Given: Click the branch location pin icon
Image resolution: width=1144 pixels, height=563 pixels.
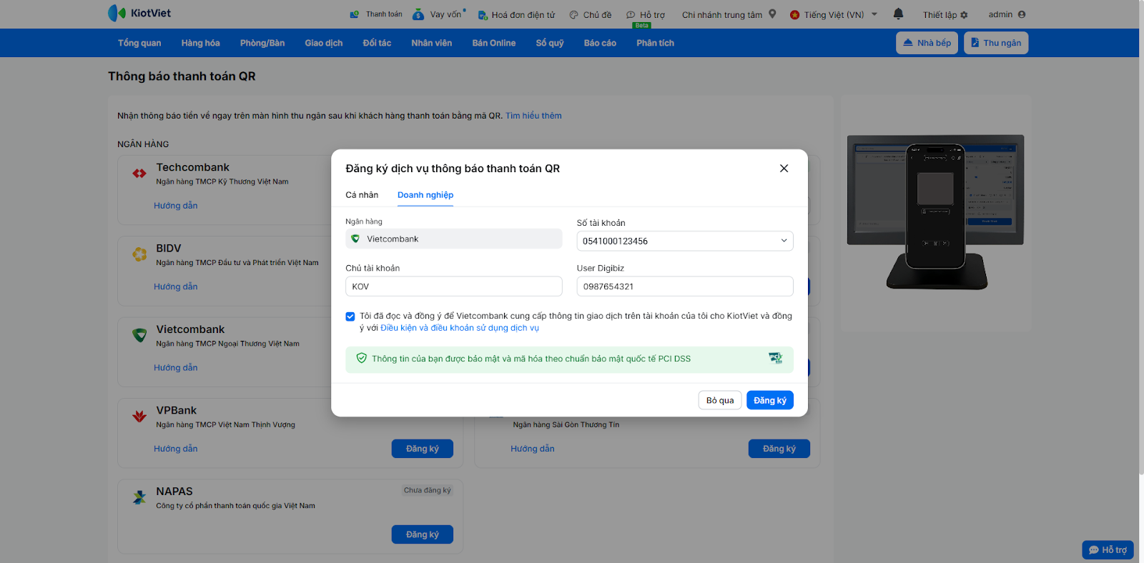Looking at the screenshot, I should pos(772,14).
